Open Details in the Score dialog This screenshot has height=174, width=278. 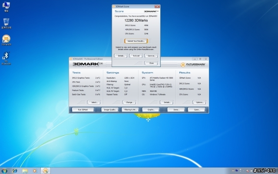point(121,56)
